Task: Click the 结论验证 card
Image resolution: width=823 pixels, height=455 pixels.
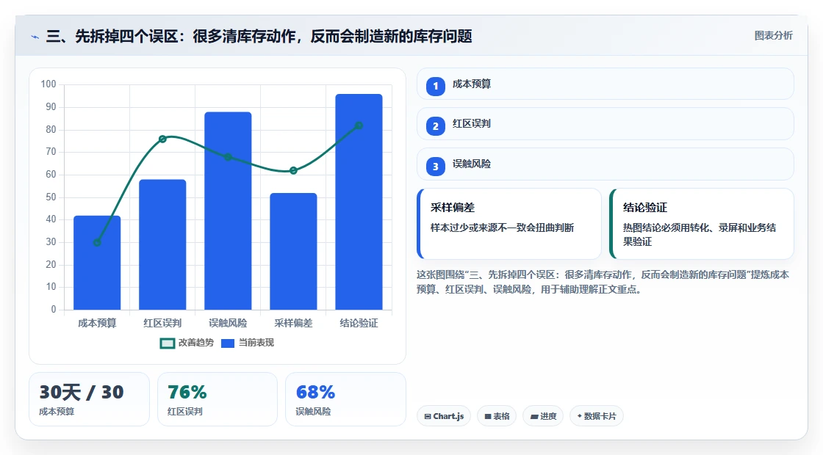Action: tap(701, 224)
